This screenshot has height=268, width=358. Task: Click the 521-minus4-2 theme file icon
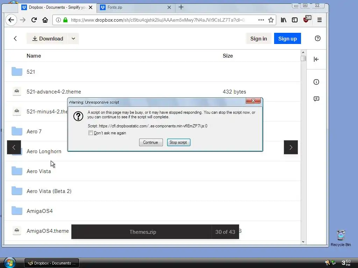click(x=17, y=111)
